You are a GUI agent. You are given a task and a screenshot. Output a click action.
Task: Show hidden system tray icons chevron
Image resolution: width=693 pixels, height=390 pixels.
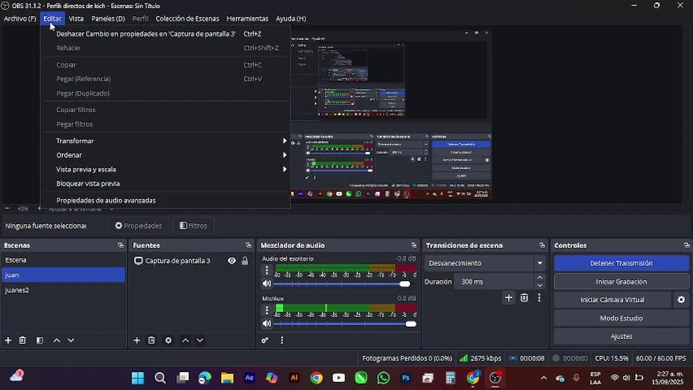click(x=543, y=378)
